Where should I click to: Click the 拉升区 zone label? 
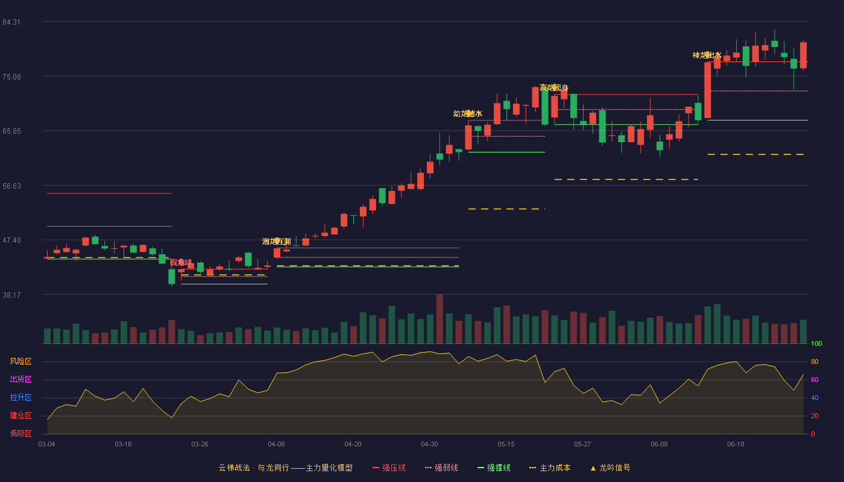pos(20,398)
